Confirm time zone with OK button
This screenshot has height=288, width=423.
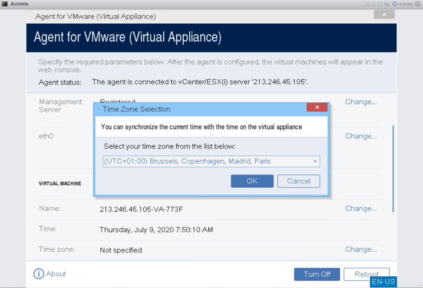click(252, 181)
